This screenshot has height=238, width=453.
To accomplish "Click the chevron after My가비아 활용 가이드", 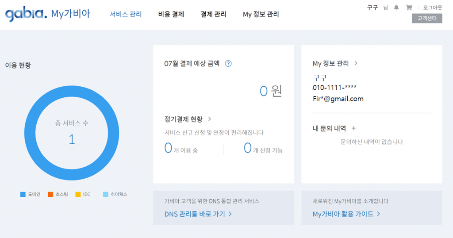I will 379,214.
